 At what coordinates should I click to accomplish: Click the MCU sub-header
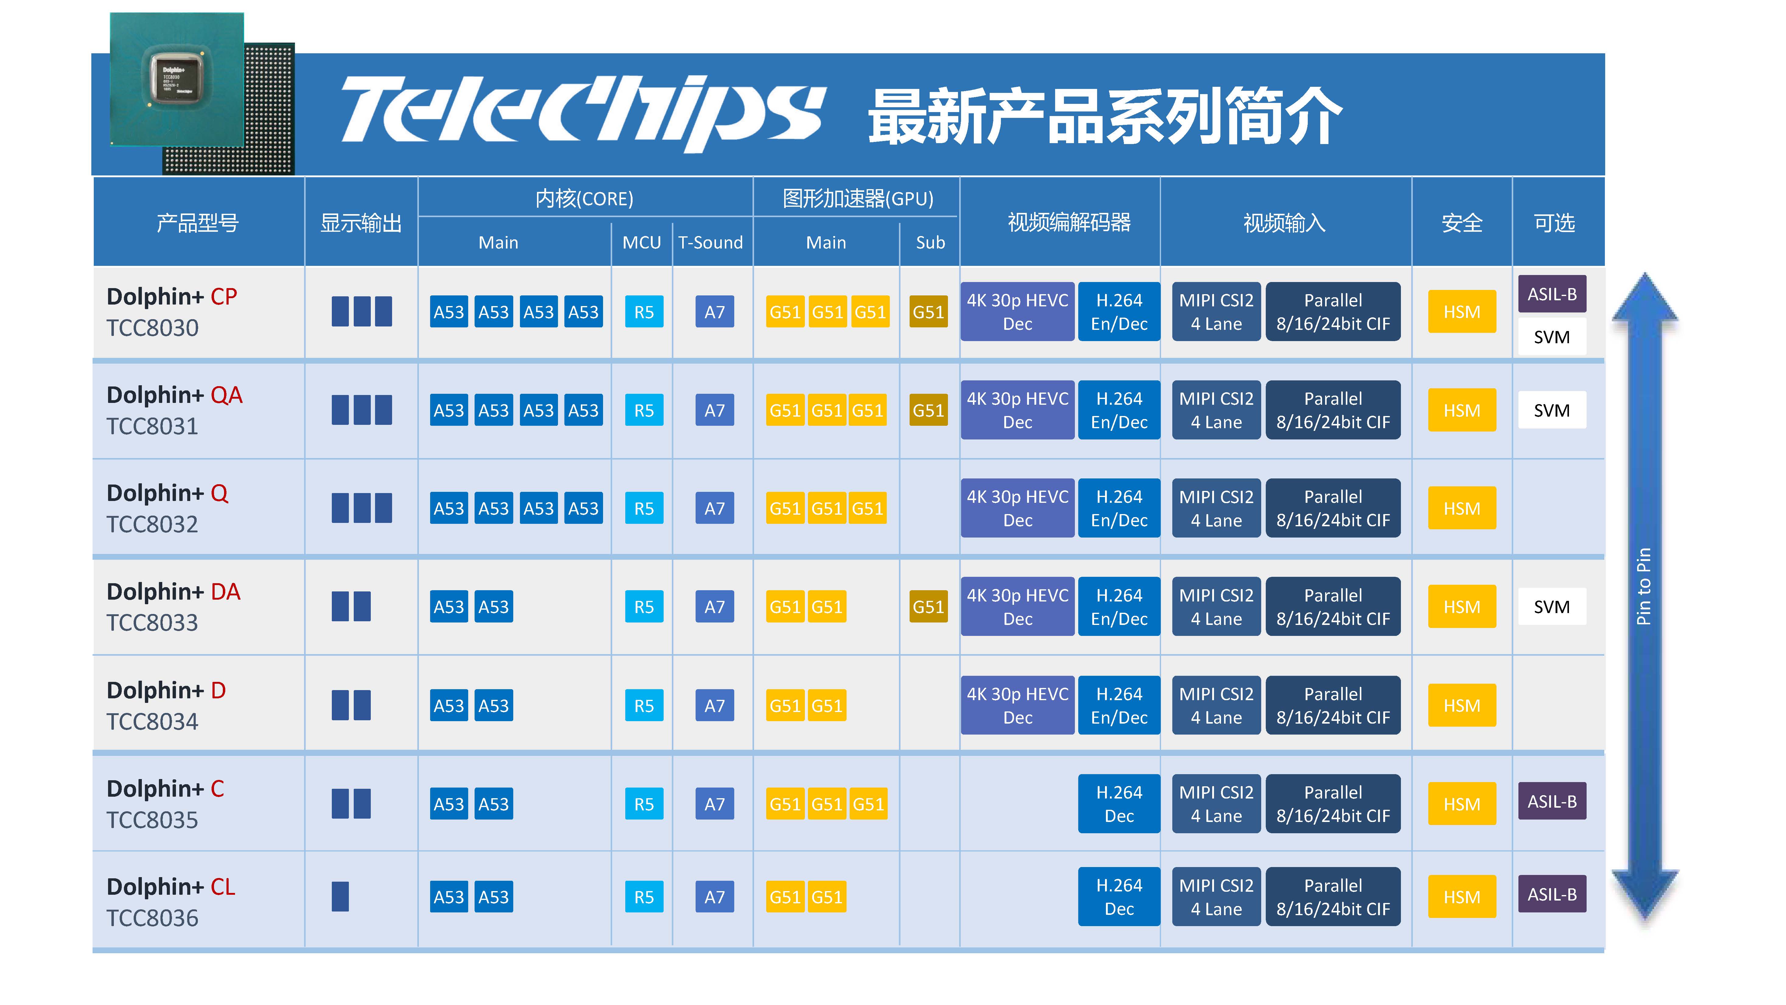pyautogui.click(x=641, y=242)
